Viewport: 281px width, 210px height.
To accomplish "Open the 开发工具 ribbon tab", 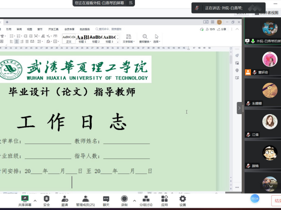I will coord(53,29).
